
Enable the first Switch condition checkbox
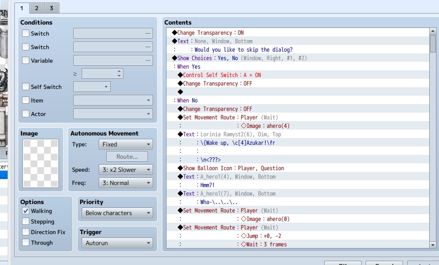click(x=25, y=33)
